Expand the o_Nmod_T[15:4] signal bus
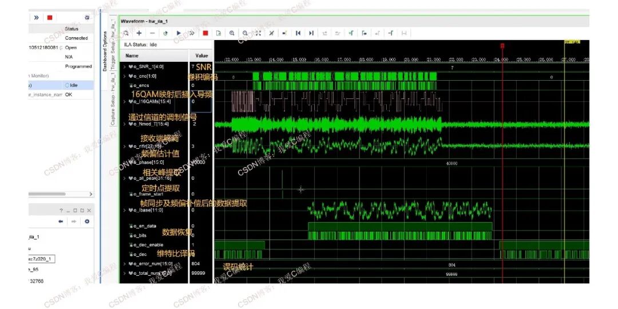The width and height of the screenshot is (618, 309). (125, 124)
